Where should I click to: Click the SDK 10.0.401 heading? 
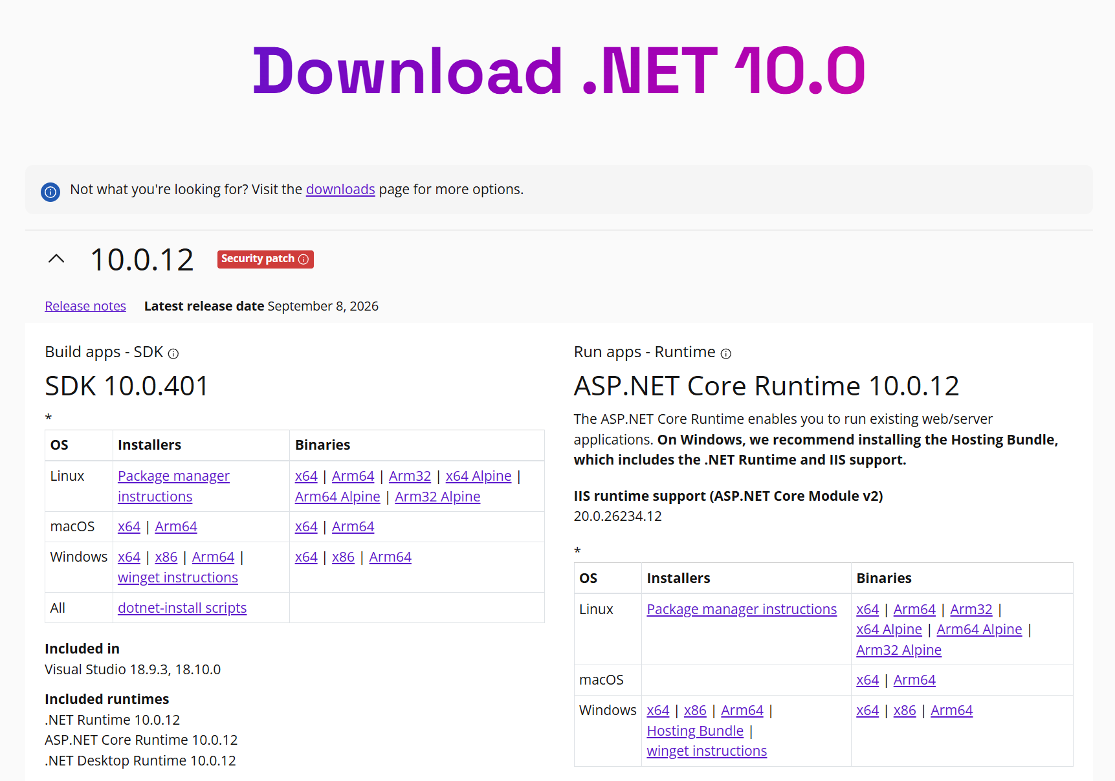pyautogui.click(x=127, y=386)
